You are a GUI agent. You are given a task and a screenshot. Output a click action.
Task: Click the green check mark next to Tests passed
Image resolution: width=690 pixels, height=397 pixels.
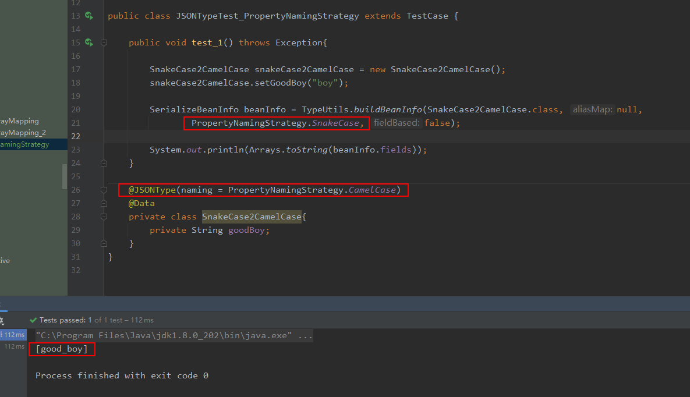click(x=33, y=320)
